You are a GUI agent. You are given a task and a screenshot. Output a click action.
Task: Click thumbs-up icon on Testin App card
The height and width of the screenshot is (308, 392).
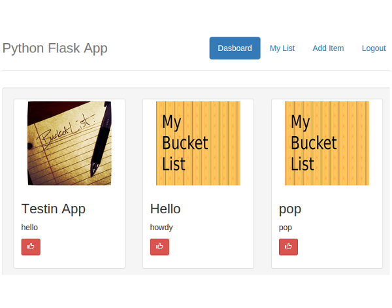[x=31, y=247]
